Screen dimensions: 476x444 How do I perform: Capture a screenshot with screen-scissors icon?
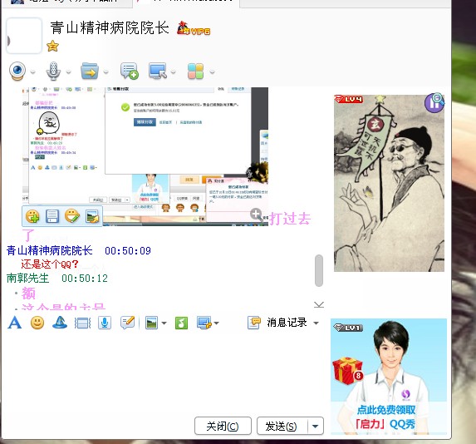click(204, 323)
